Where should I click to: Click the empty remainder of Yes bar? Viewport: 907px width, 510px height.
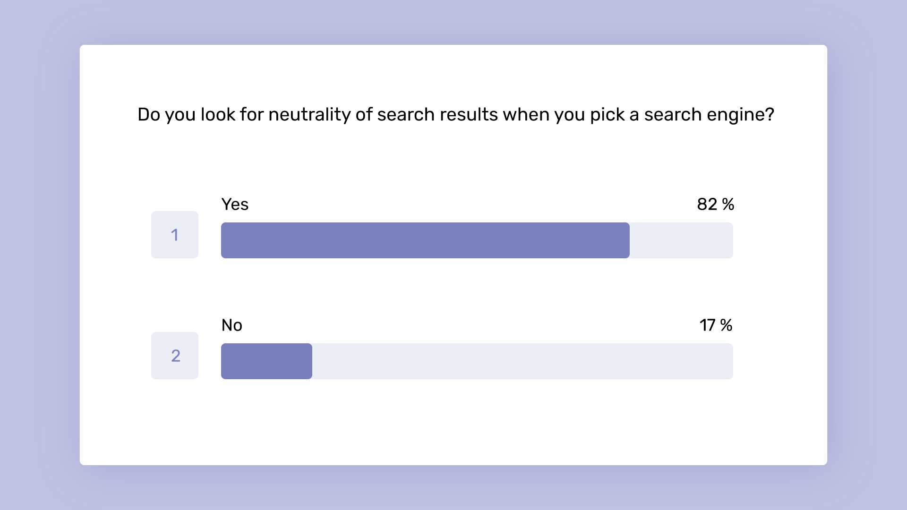tap(681, 240)
